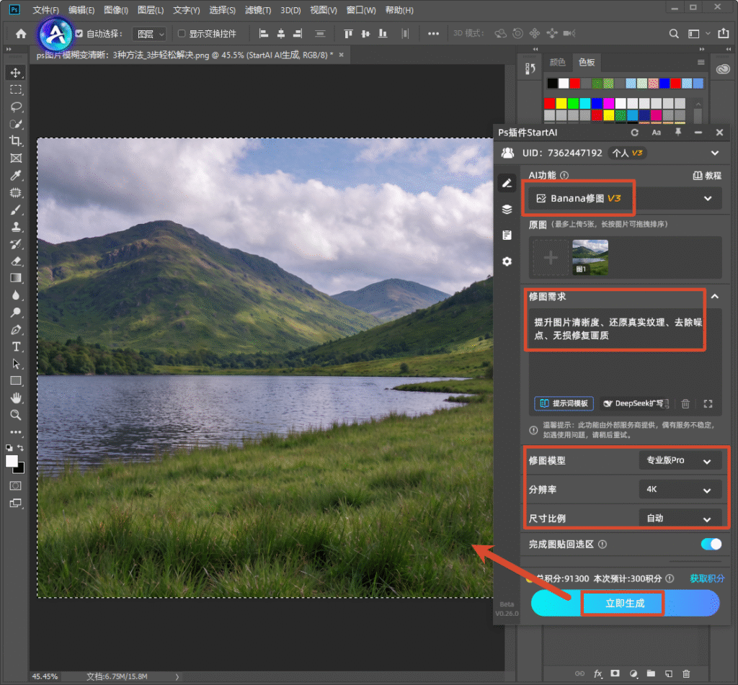The height and width of the screenshot is (685, 738).
Task: Click the add image plus button
Action: [x=551, y=257]
